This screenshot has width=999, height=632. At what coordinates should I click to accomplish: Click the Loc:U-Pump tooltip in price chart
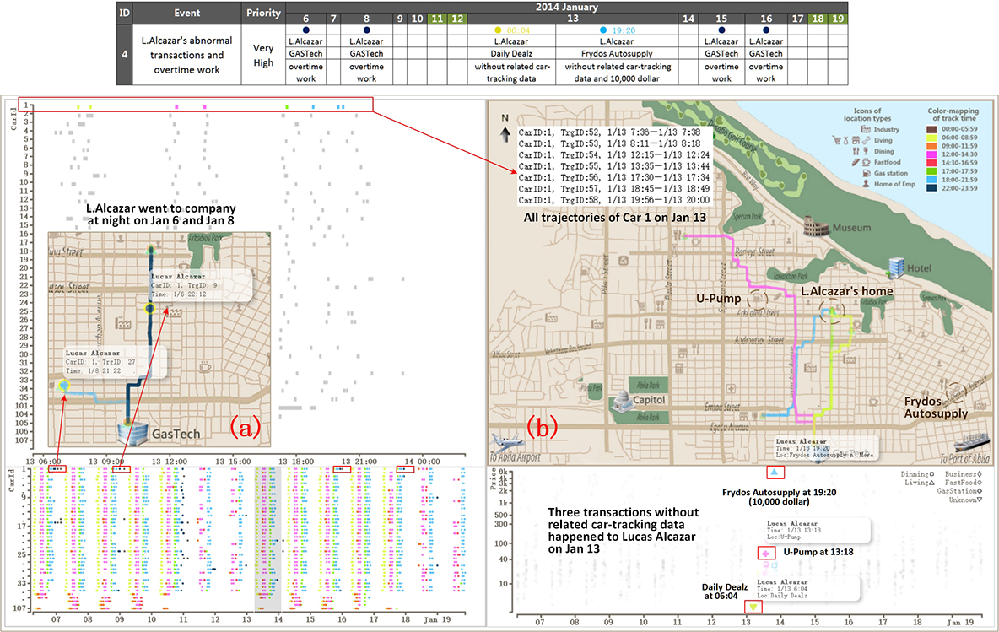[x=818, y=529]
